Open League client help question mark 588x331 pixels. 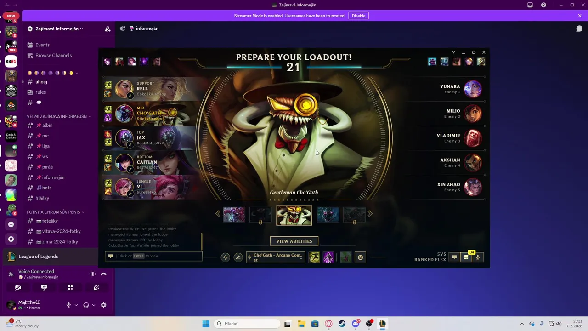[453, 52]
